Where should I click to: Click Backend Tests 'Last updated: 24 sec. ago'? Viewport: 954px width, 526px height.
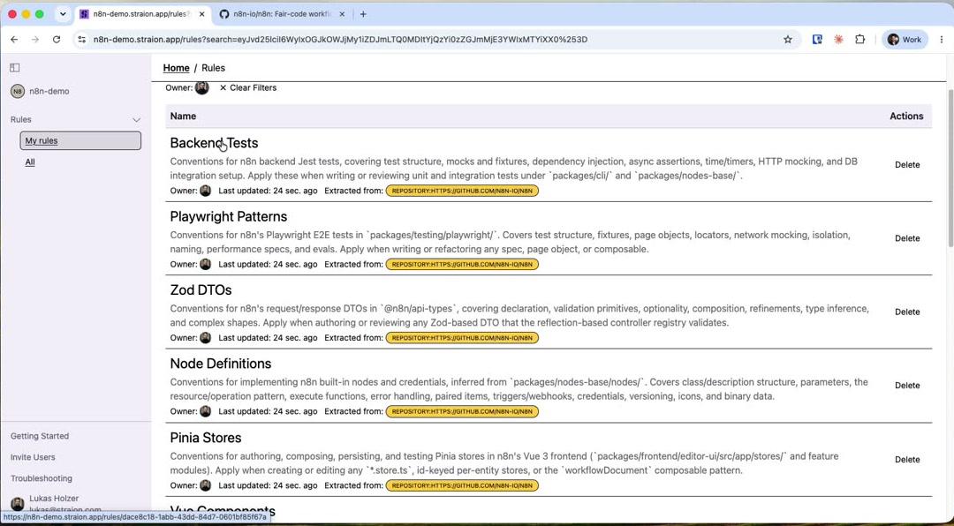point(268,191)
